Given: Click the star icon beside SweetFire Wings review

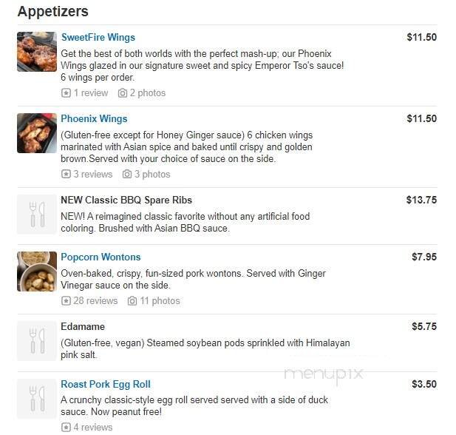Looking at the screenshot, I should 66,93.
